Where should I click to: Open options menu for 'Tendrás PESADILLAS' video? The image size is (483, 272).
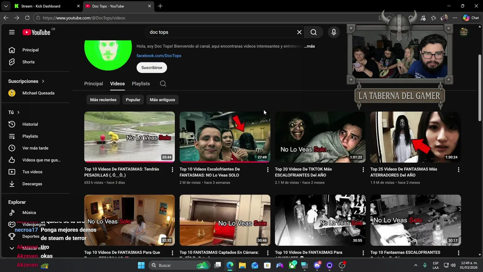(172, 170)
